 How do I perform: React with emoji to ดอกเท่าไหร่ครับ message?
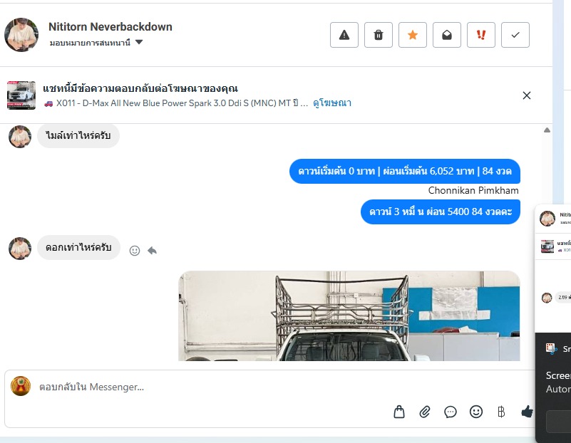point(135,251)
